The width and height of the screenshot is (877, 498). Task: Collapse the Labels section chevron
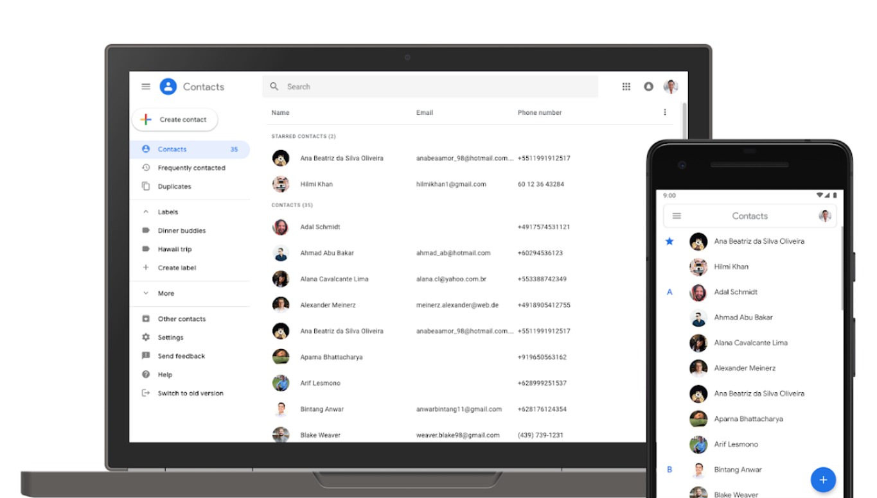tap(146, 212)
